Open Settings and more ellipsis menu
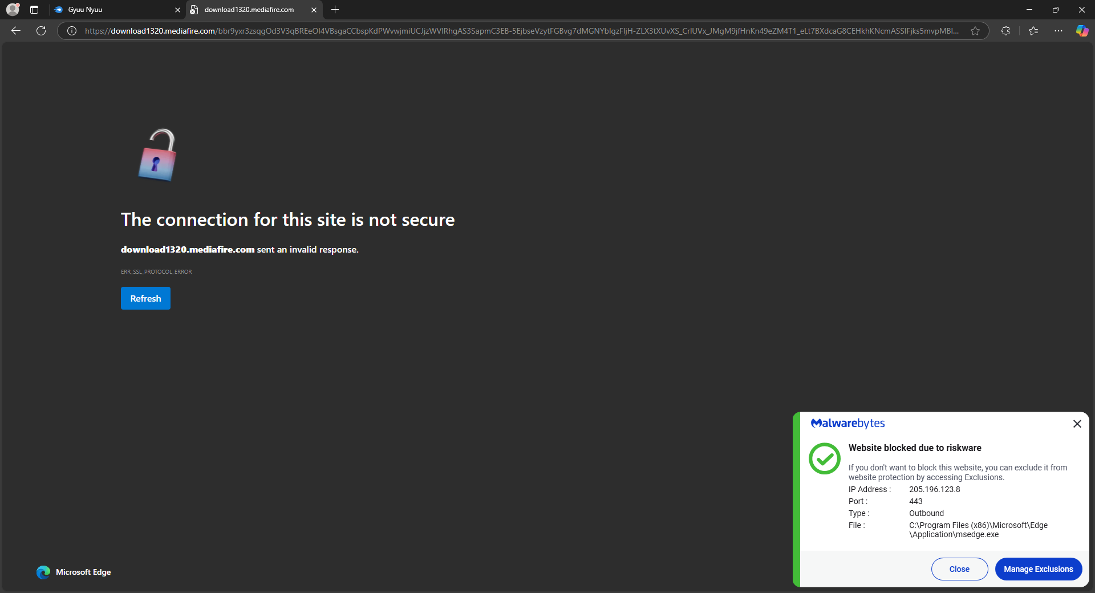This screenshot has width=1095, height=593. point(1058,31)
